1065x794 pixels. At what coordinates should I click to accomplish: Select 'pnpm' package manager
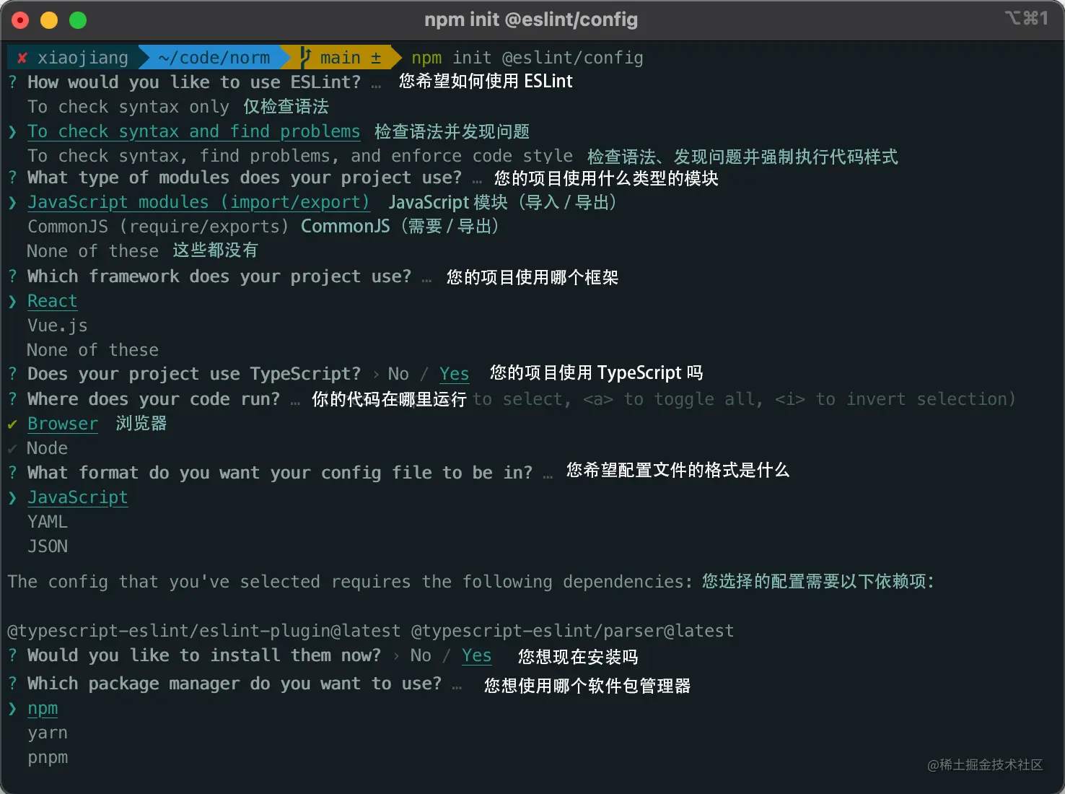48,758
